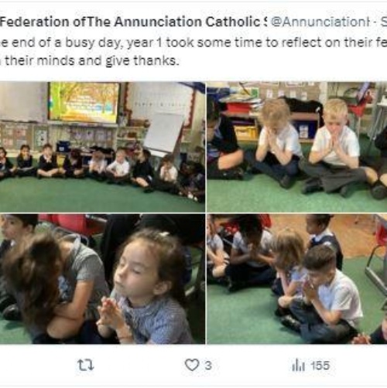
Task: Open view analytics bar chart icon
Action: (x=298, y=366)
